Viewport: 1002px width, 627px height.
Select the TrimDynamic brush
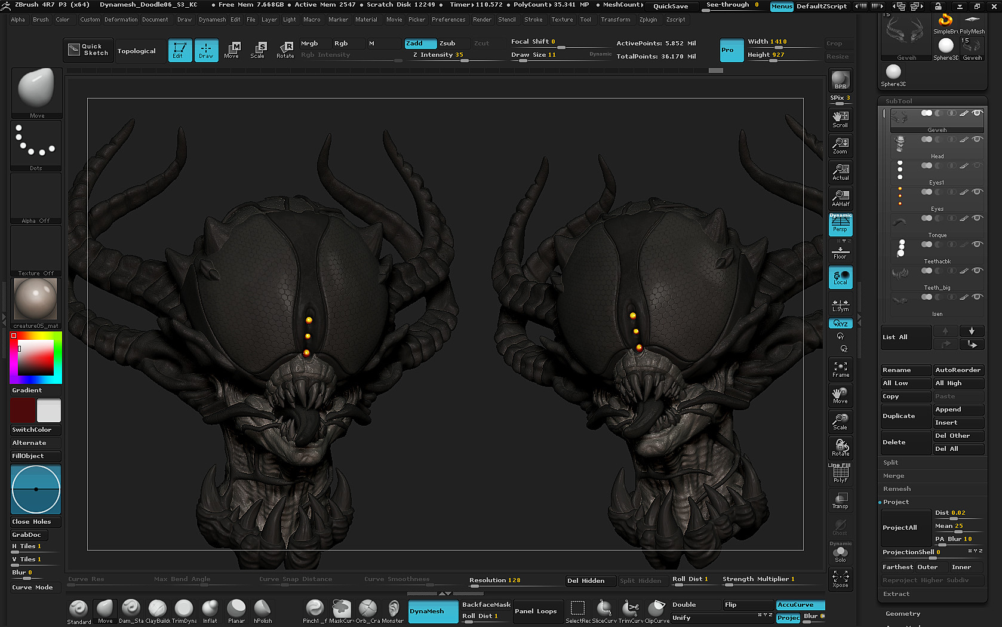tap(184, 612)
